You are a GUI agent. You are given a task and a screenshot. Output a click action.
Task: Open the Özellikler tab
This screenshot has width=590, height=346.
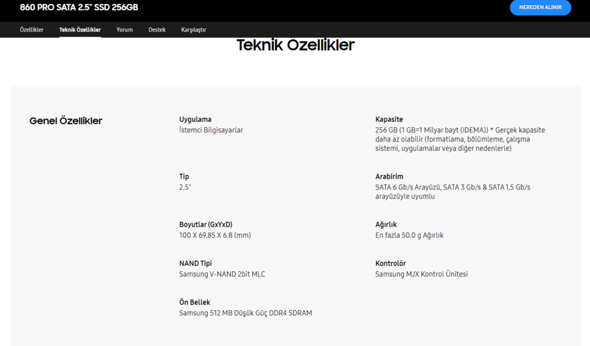(x=31, y=29)
